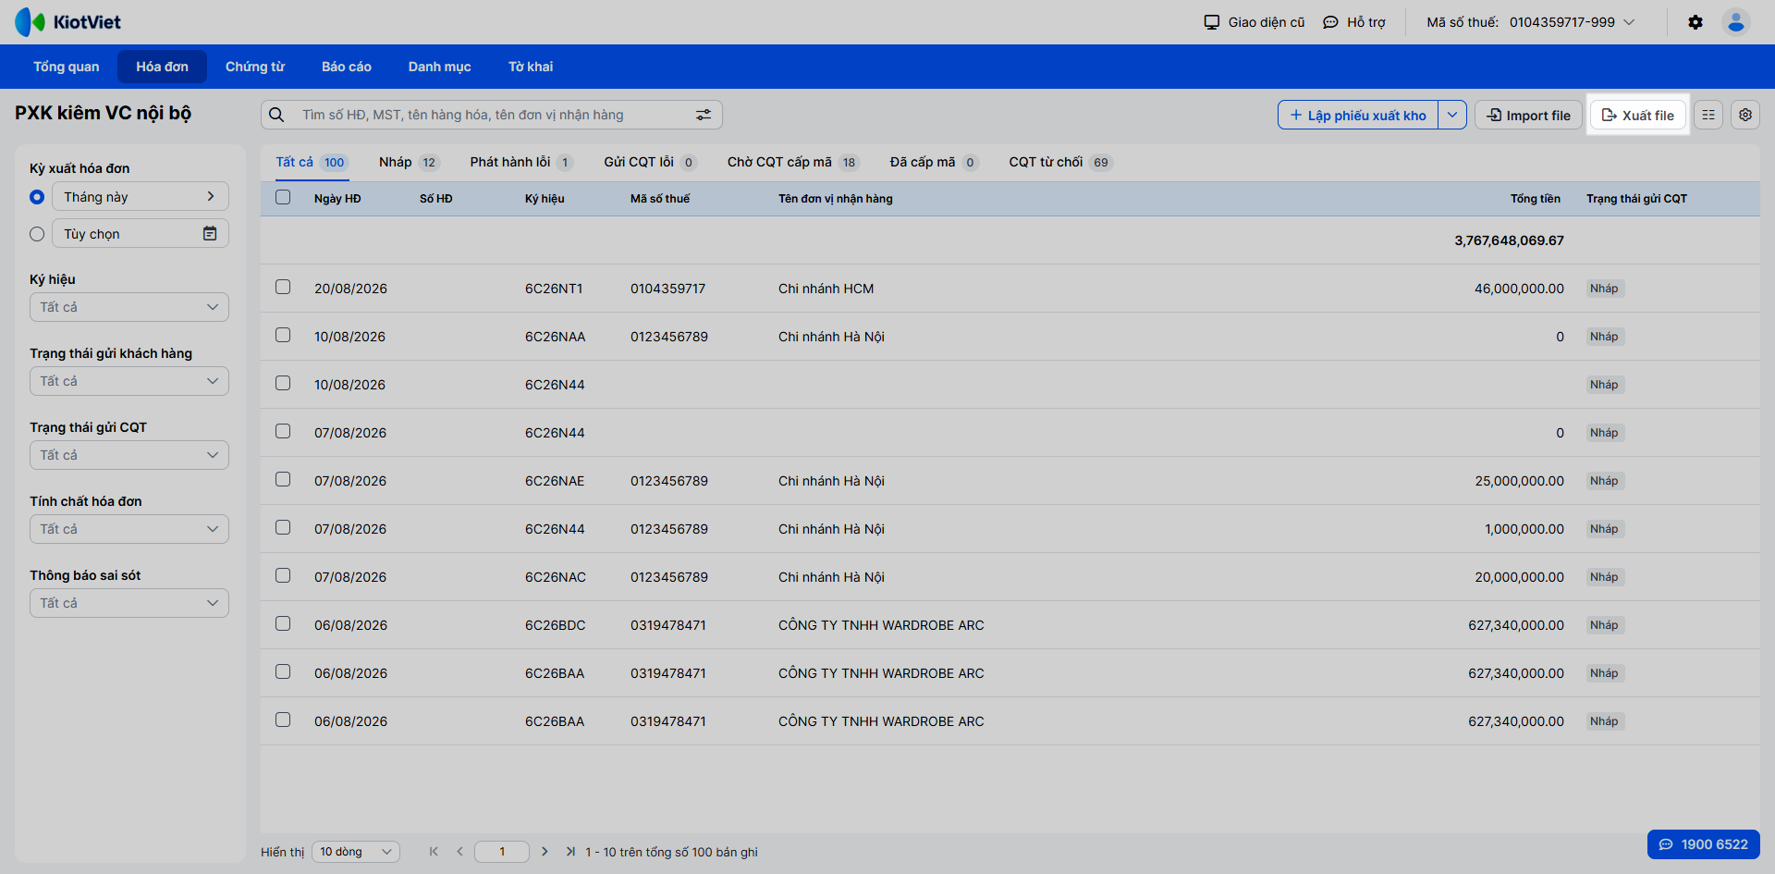
Task: Click the Hỗ trợ chat bubble icon
Action: point(1330,22)
